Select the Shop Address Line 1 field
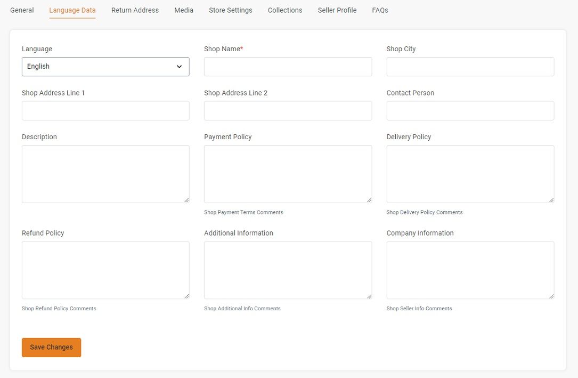 click(x=105, y=111)
